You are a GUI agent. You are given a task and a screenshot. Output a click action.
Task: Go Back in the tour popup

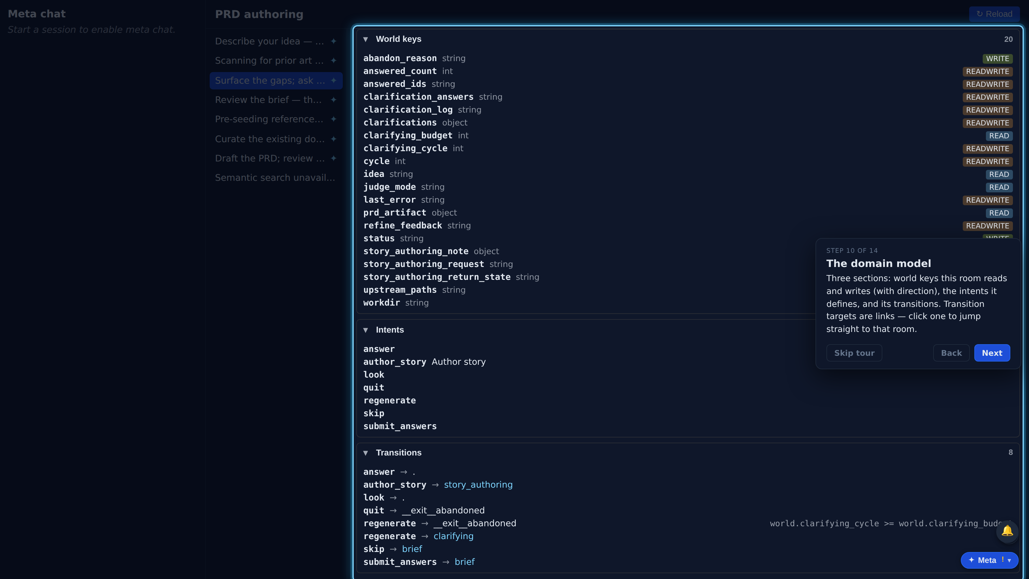pyautogui.click(x=951, y=353)
